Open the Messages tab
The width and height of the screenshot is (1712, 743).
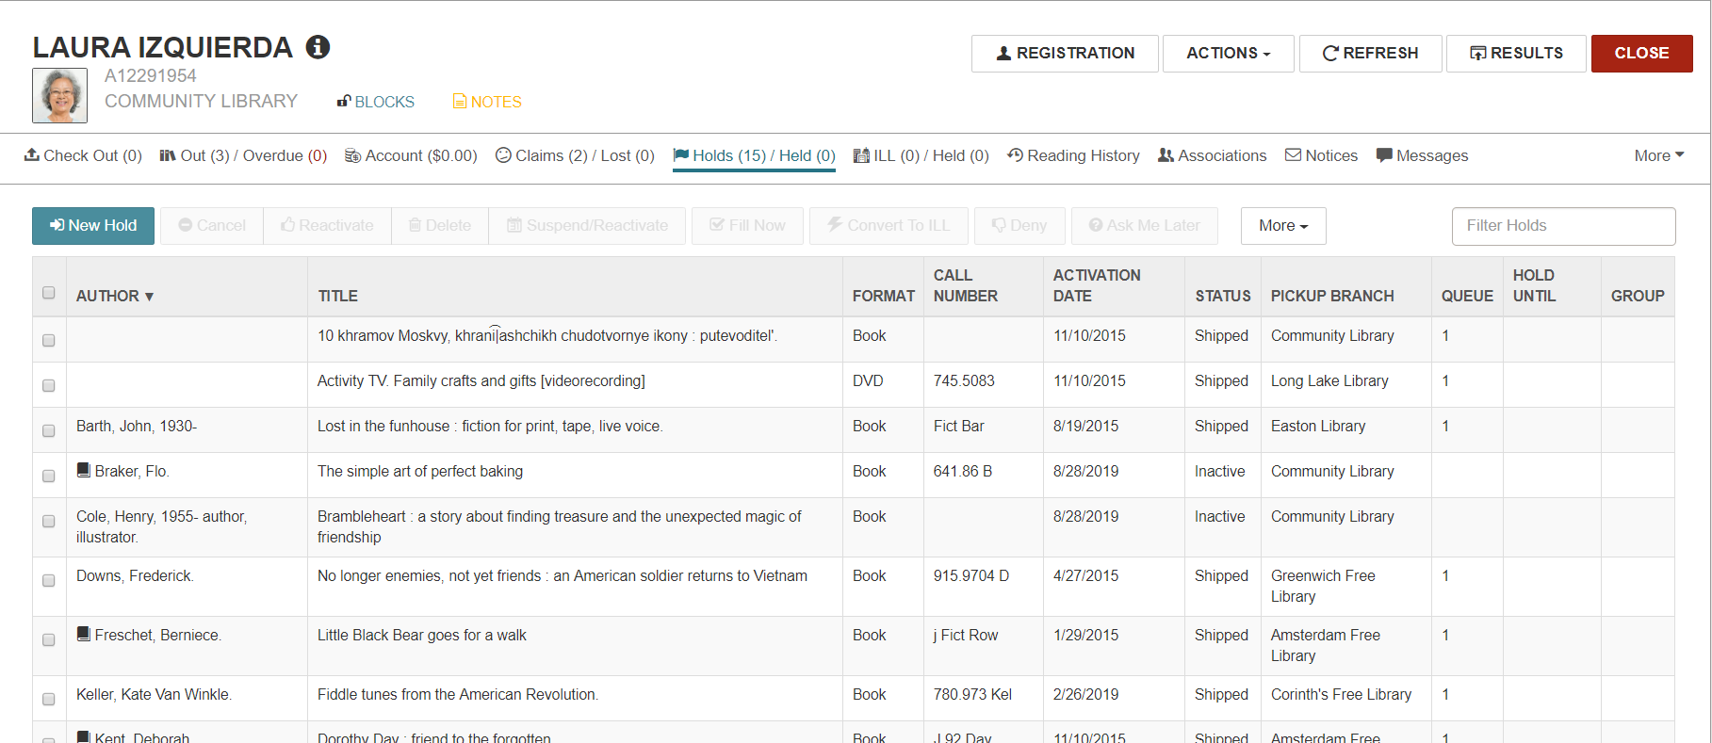(1422, 156)
